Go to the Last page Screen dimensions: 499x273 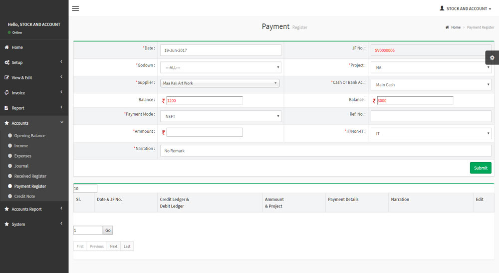point(127,246)
